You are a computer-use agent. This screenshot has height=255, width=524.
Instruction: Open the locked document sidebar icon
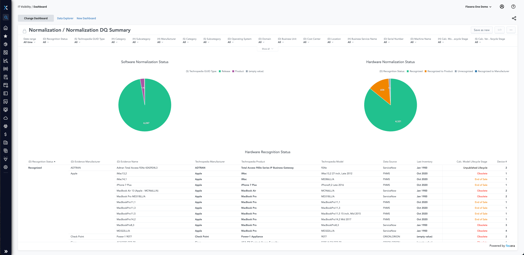pos(5,77)
